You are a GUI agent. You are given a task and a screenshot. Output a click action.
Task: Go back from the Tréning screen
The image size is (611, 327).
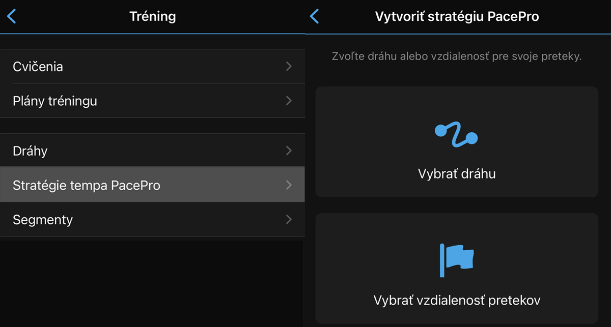pyautogui.click(x=11, y=16)
